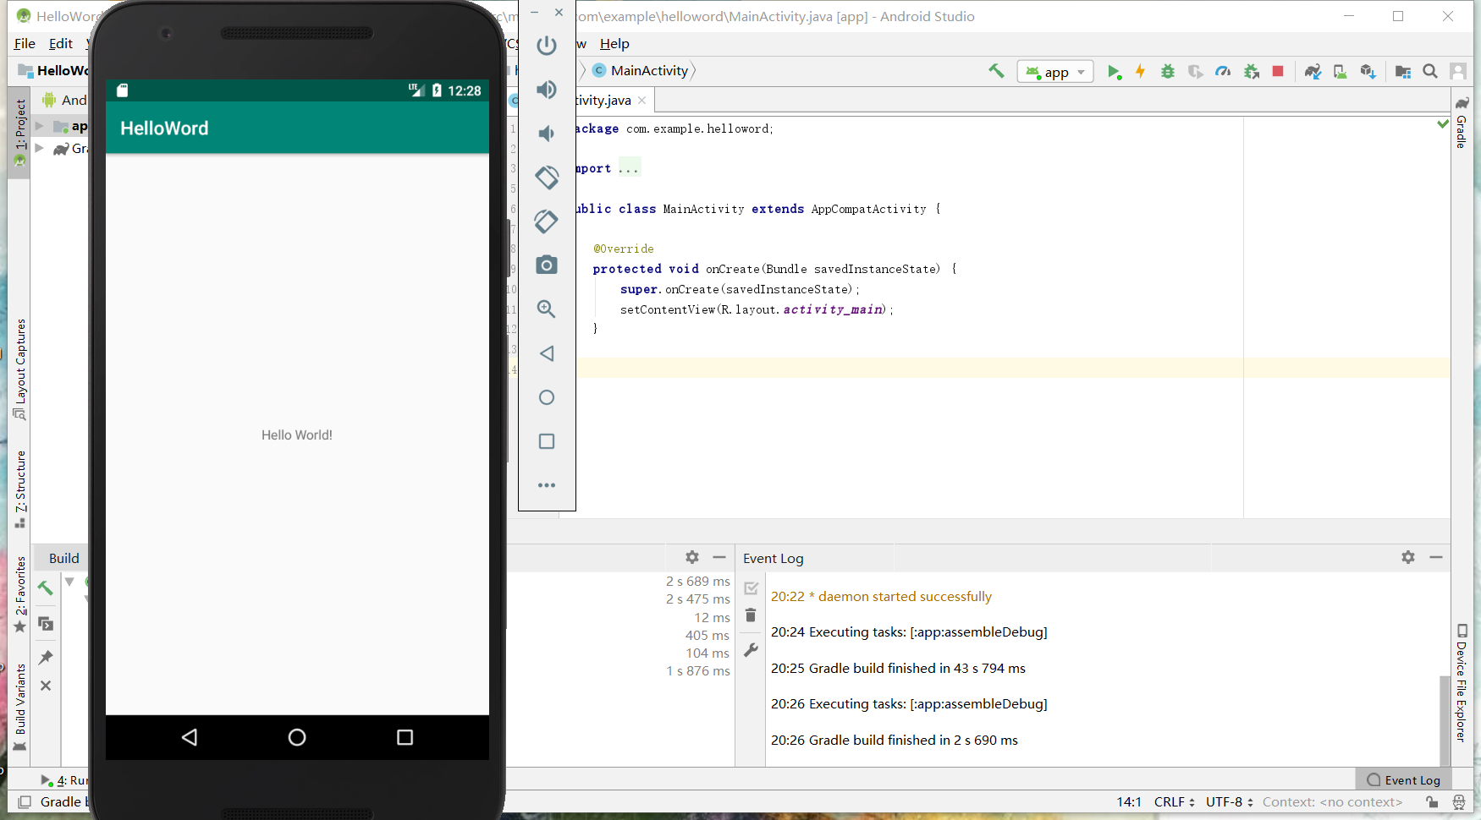The width and height of the screenshot is (1481, 820).
Task: Click the user account avatar icon
Action: click(x=1458, y=72)
